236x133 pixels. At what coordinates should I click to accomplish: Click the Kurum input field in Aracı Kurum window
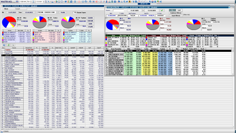coord(118,10)
